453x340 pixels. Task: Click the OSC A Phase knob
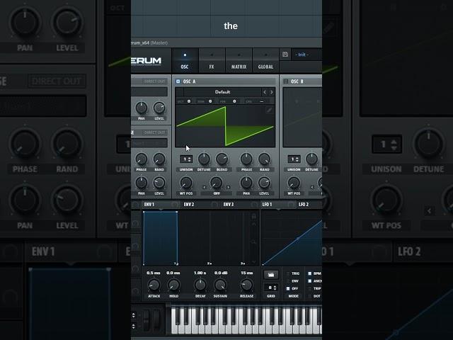pos(246,159)
